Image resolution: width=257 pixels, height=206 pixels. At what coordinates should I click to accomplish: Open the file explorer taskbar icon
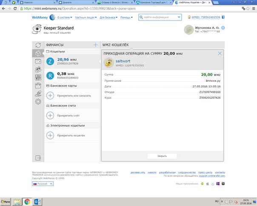[x=17, y=202]
